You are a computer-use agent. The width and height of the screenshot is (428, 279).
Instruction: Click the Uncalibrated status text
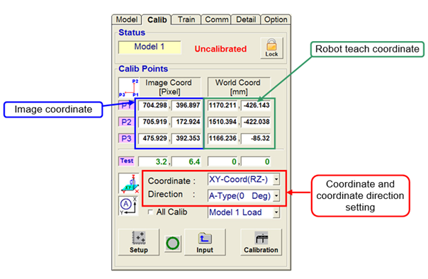pos(220,49)
